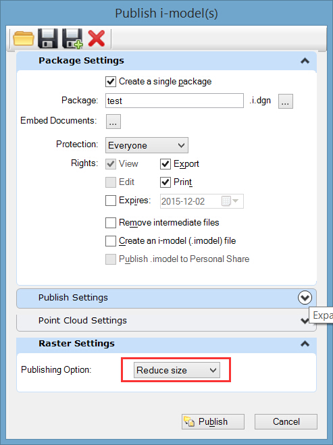Image resolution: width=333 pixels, height=445 pixels.
Task: Check Remove intermediate files
Action: (110, 223)
